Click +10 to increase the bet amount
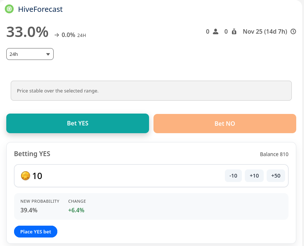The width and height of the screenshot is (304, 246). pyautogui.click(x=254, y=175)
